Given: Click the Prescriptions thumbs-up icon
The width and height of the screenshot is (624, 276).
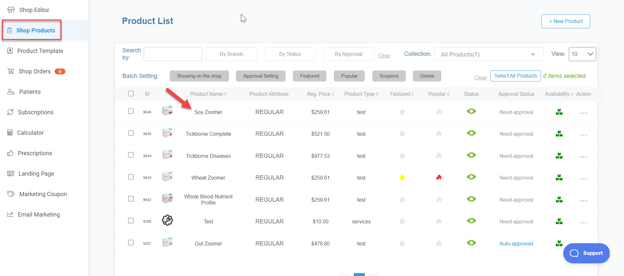Looking at the screenshot, I should coord(10,153).
